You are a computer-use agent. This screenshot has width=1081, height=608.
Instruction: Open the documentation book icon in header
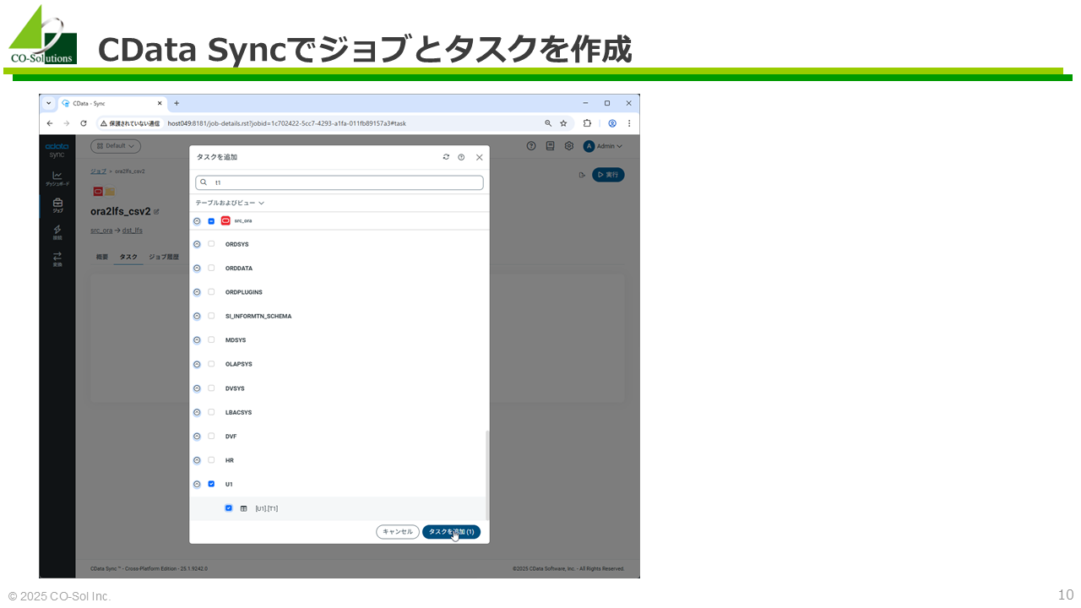tap(550, 146)
